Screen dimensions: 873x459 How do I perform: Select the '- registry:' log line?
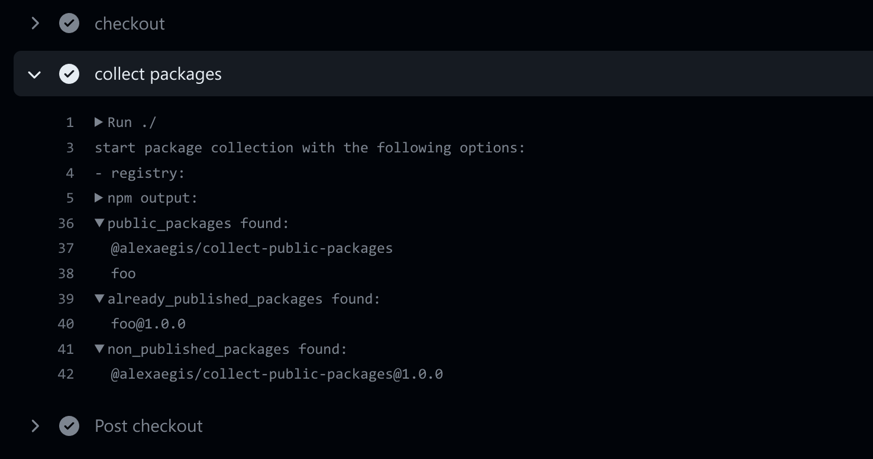[140, 173]
